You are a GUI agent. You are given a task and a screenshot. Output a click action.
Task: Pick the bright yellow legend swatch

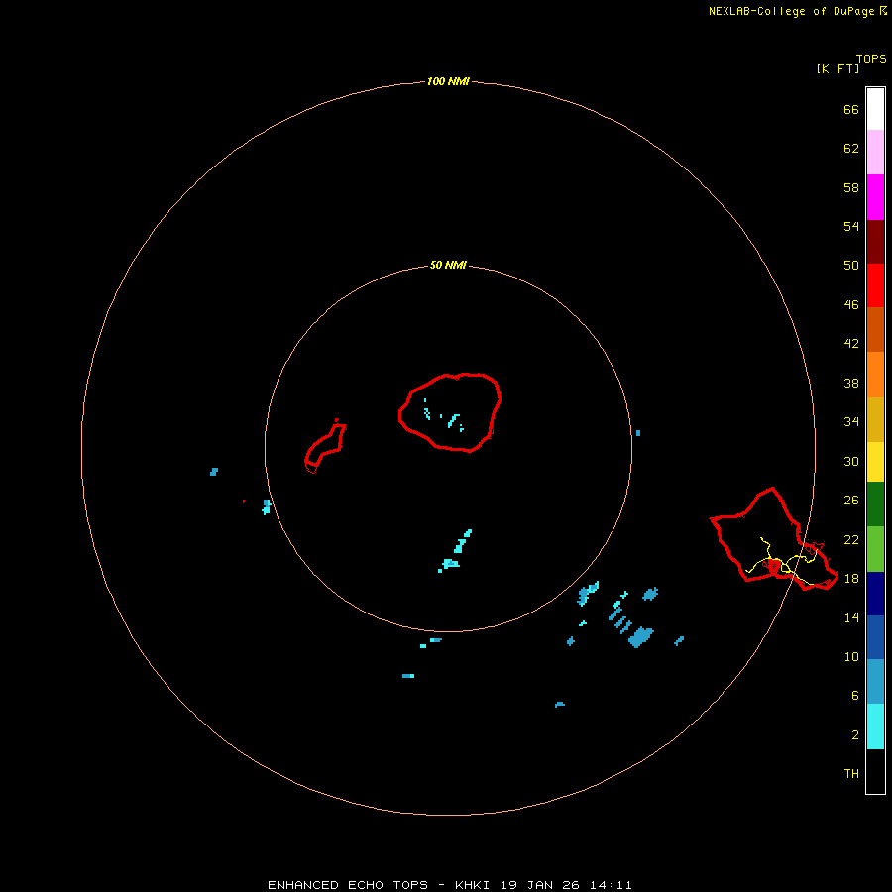pos(875,462)
